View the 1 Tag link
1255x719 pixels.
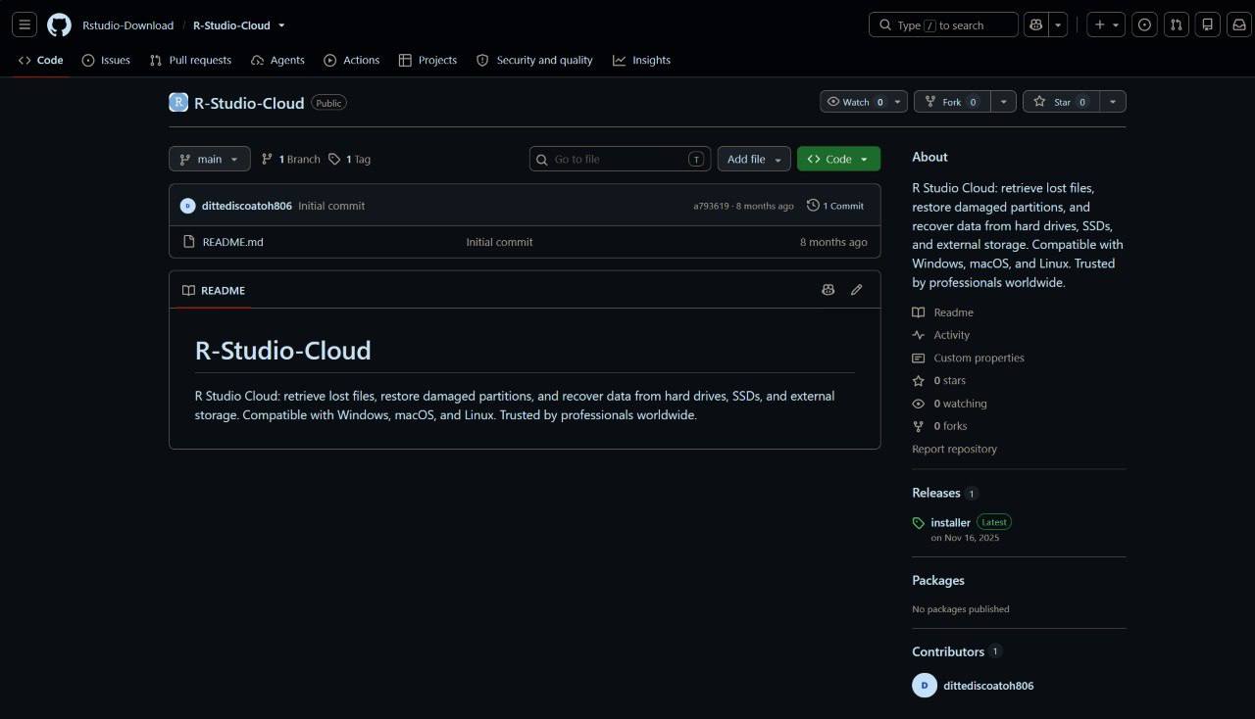349,159
